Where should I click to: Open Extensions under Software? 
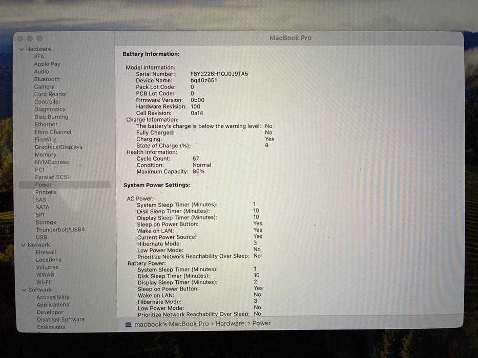click(51, 327)
